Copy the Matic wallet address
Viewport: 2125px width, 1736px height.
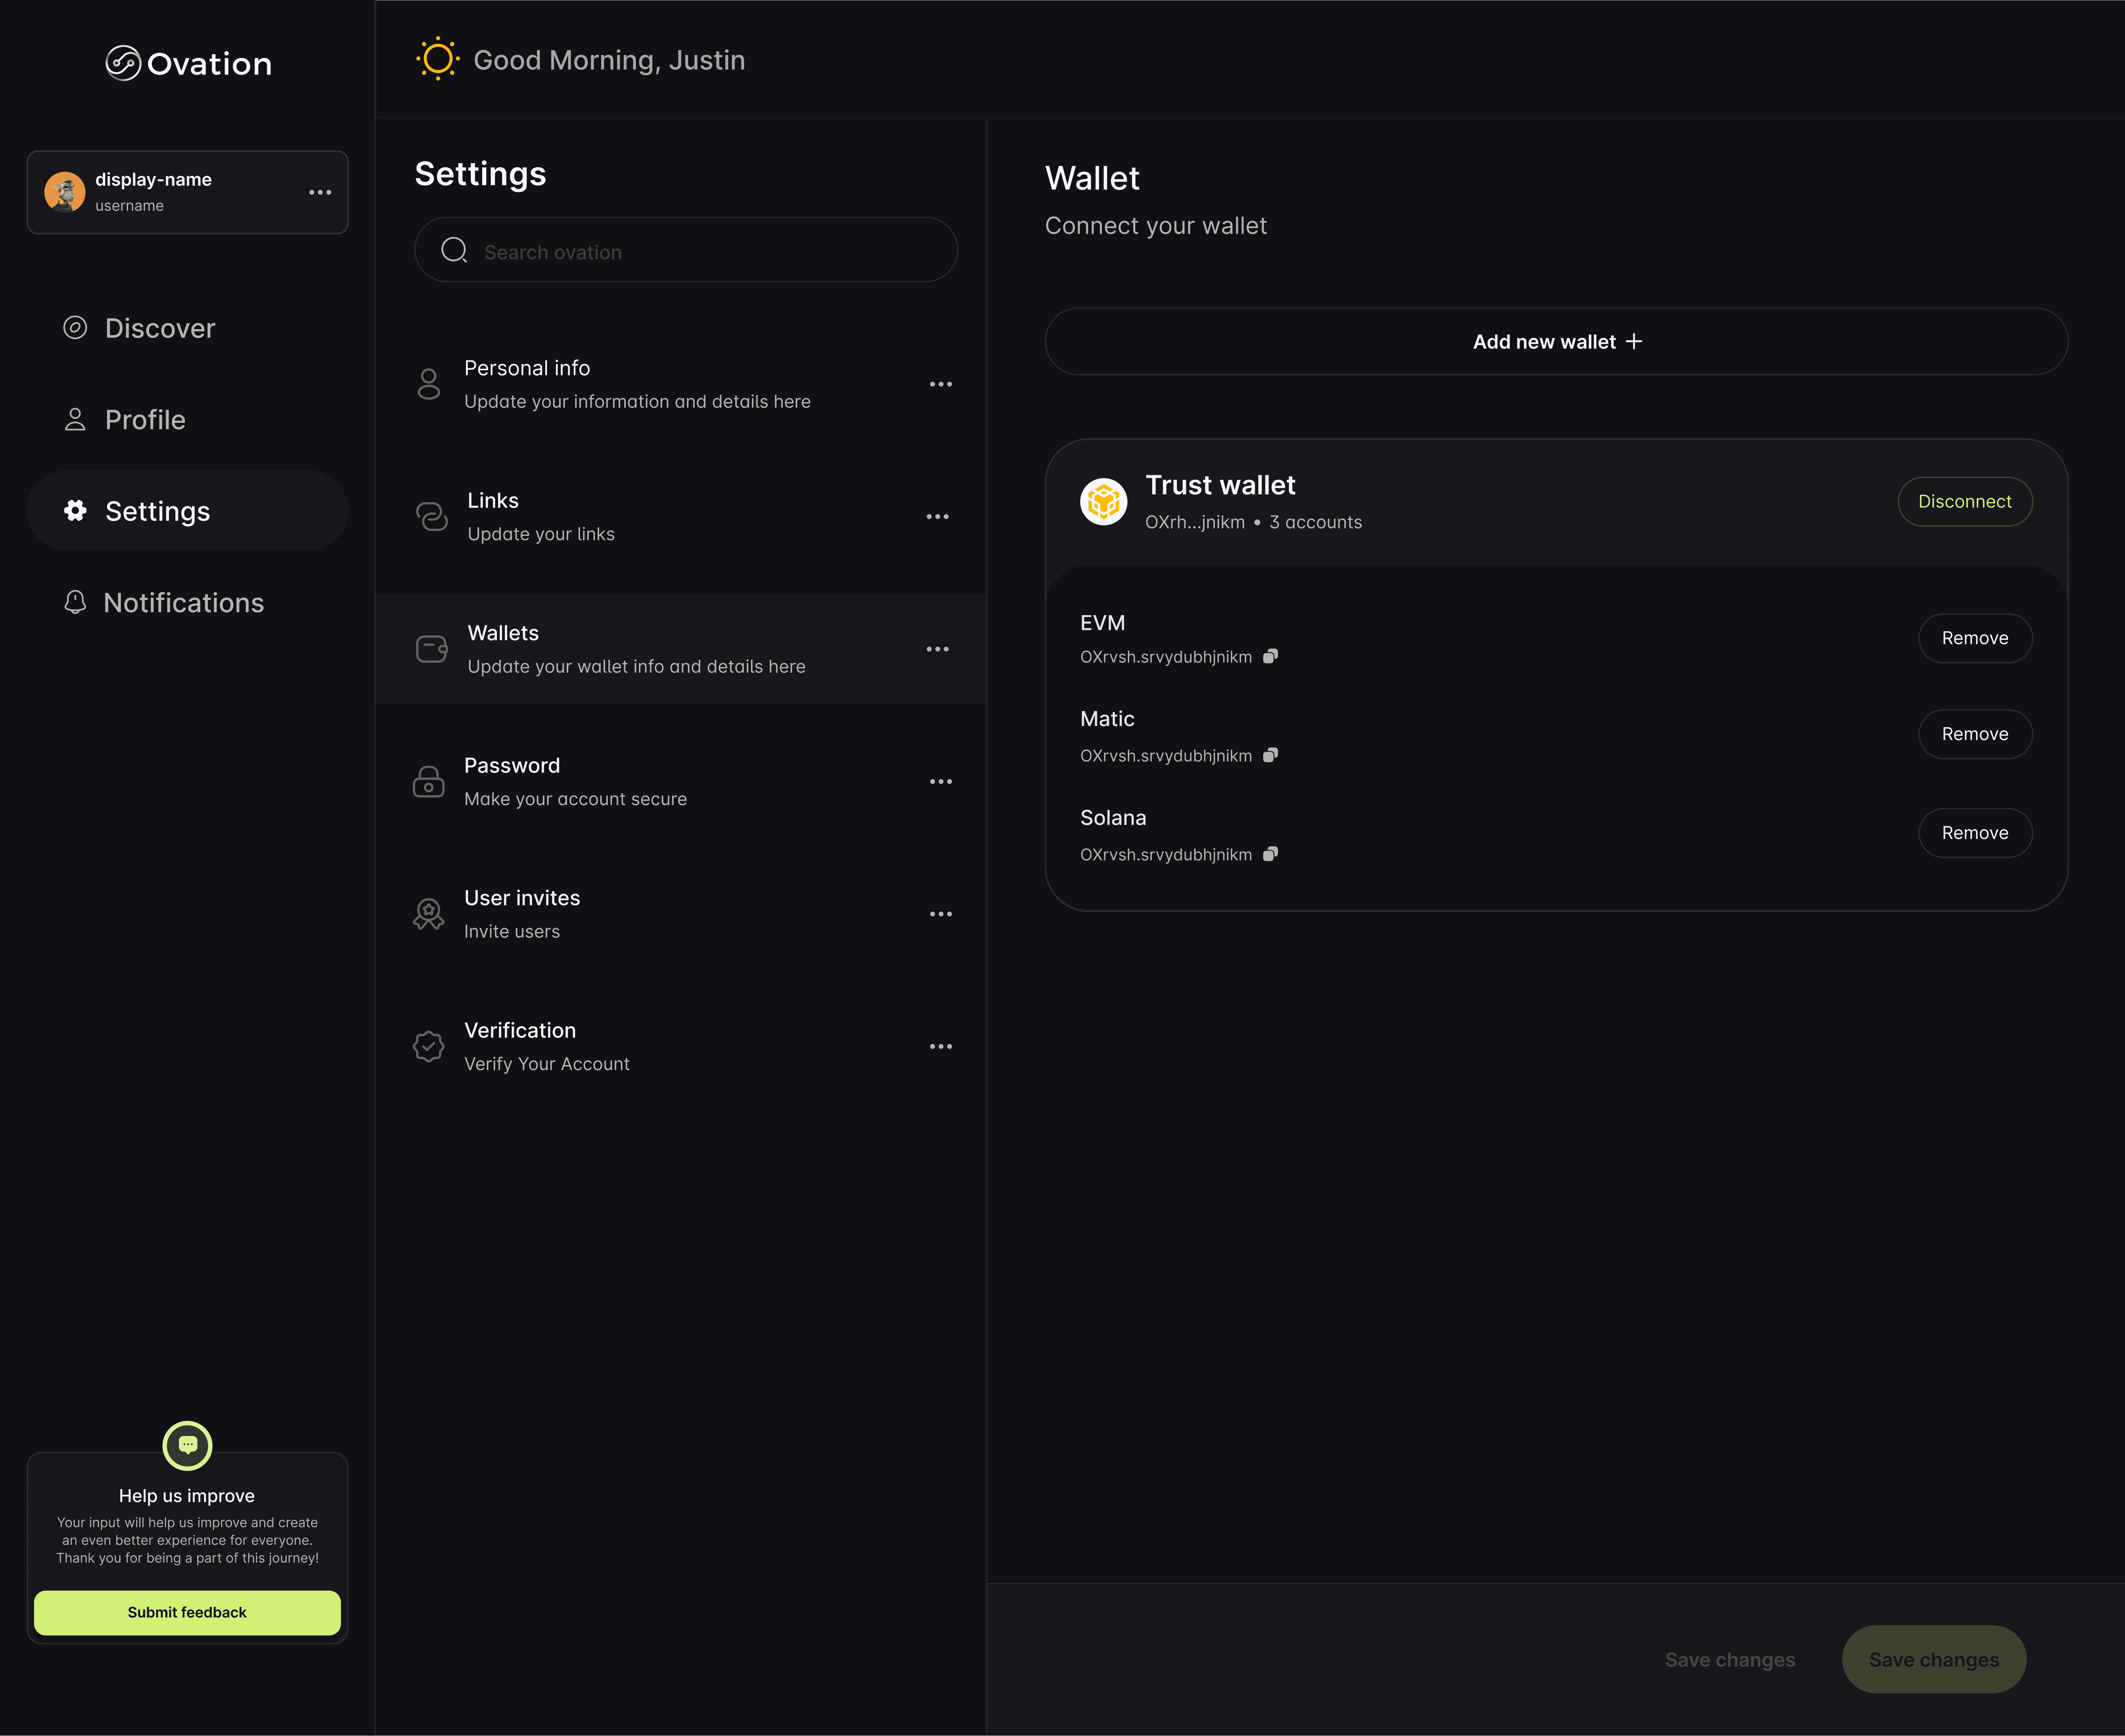click(1270, 755)
